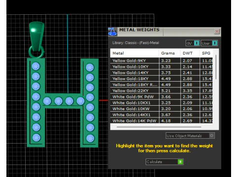The height and width of the screenshot is (177, 237).
Task: Sort by the Grams column header
Action: (x=169, y=53)
